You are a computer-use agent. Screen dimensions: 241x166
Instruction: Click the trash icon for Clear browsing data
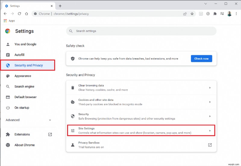coord(73,88)
